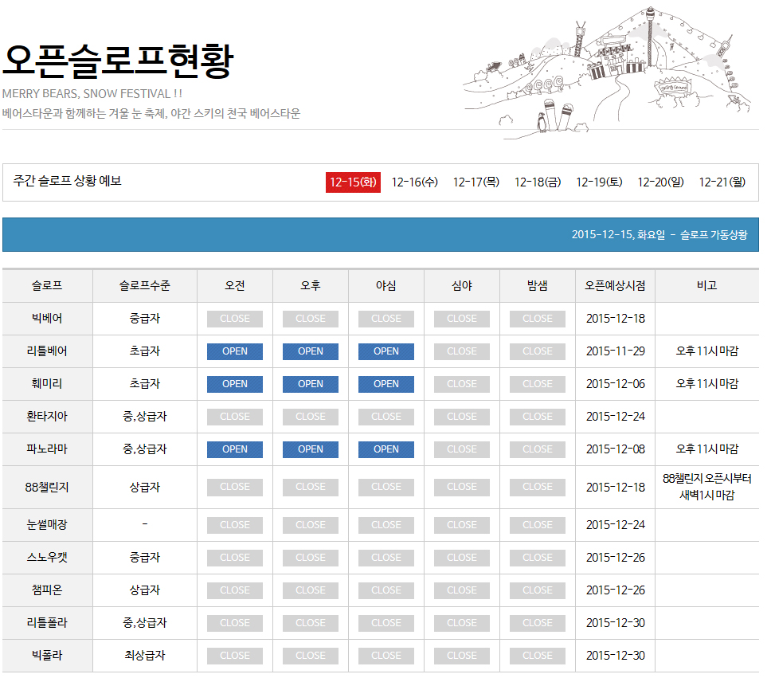Image resolution: width=771 pixels, height=678 pixels.
Task: Choose the 12-19(토) date tab
Action: [x=599, y=182]
